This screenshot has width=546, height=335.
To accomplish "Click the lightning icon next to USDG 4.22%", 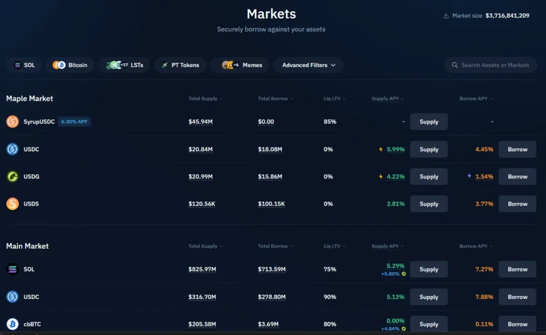I will pos(381,176).
